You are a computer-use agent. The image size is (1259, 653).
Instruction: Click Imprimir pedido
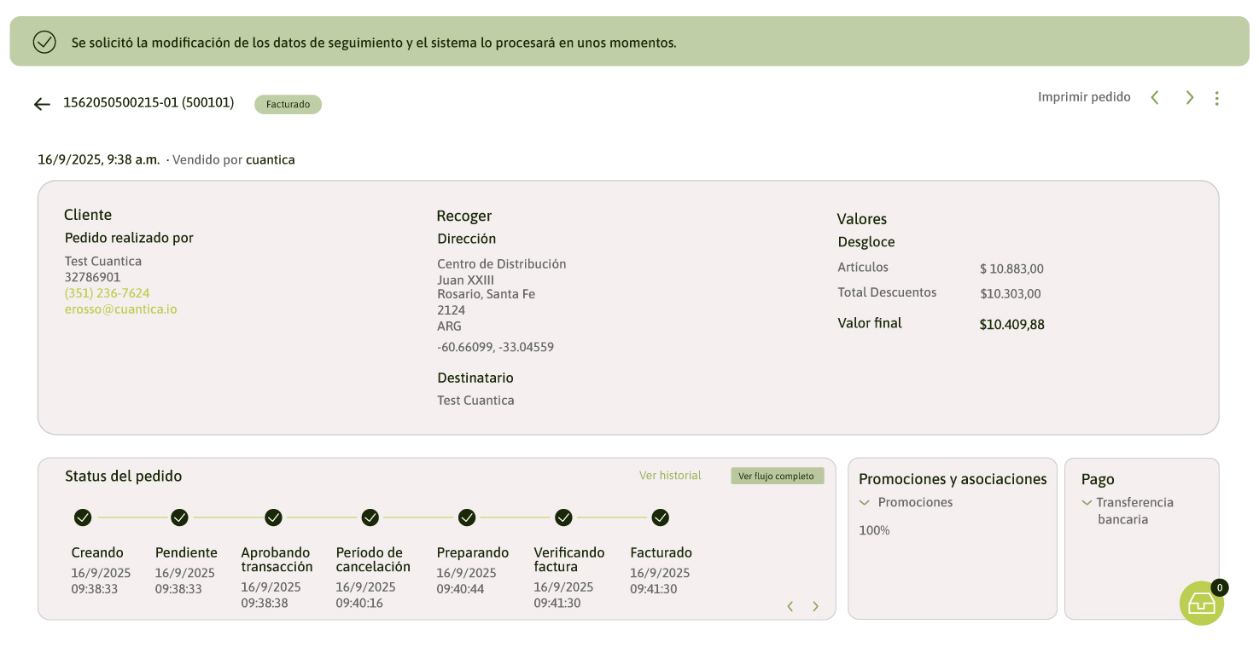click(x=1084, y=97)
